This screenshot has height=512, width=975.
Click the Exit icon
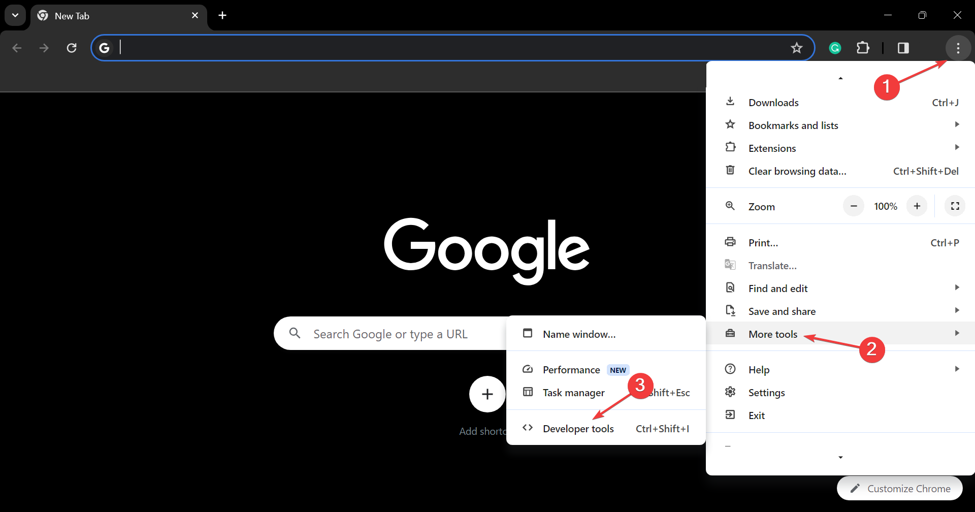pyautogui.click(x=730, y=414)
